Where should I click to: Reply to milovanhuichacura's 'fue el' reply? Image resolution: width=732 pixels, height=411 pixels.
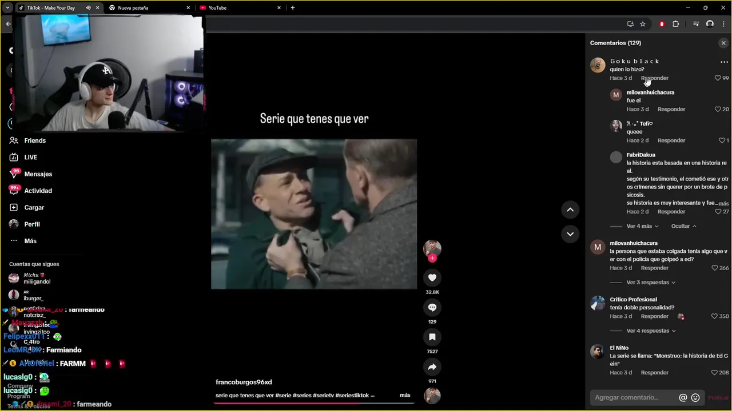point(671,109)
